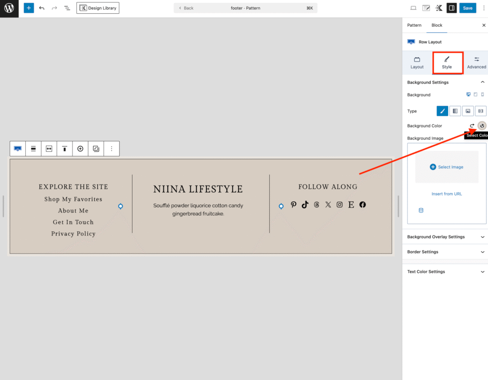Open the Background Color swatch picker

tap(482, 126)
